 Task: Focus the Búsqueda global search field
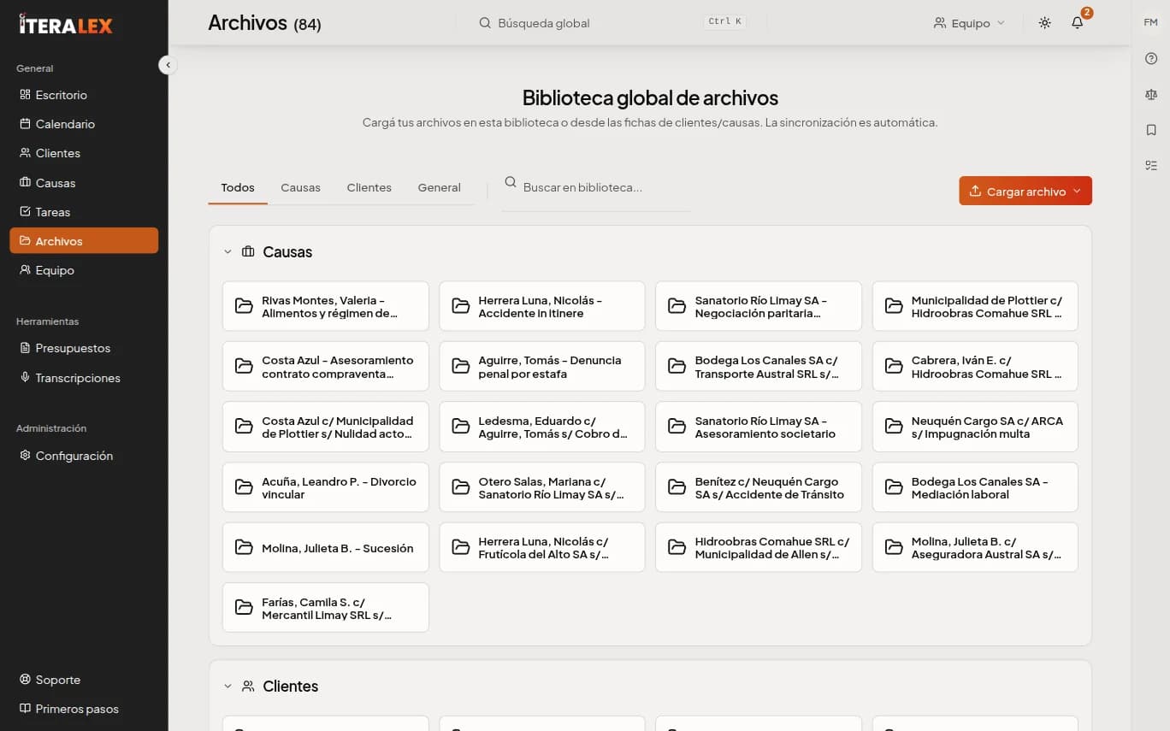612,23
